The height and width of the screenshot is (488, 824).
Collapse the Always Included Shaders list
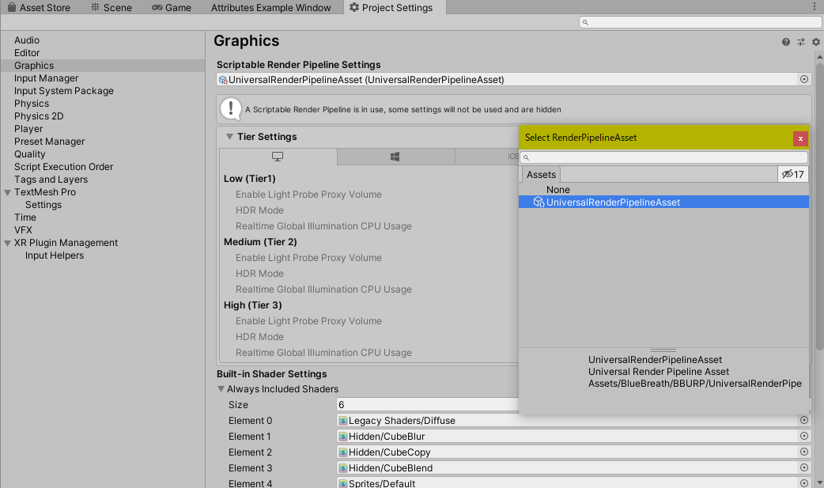click(x=221, y=389)
